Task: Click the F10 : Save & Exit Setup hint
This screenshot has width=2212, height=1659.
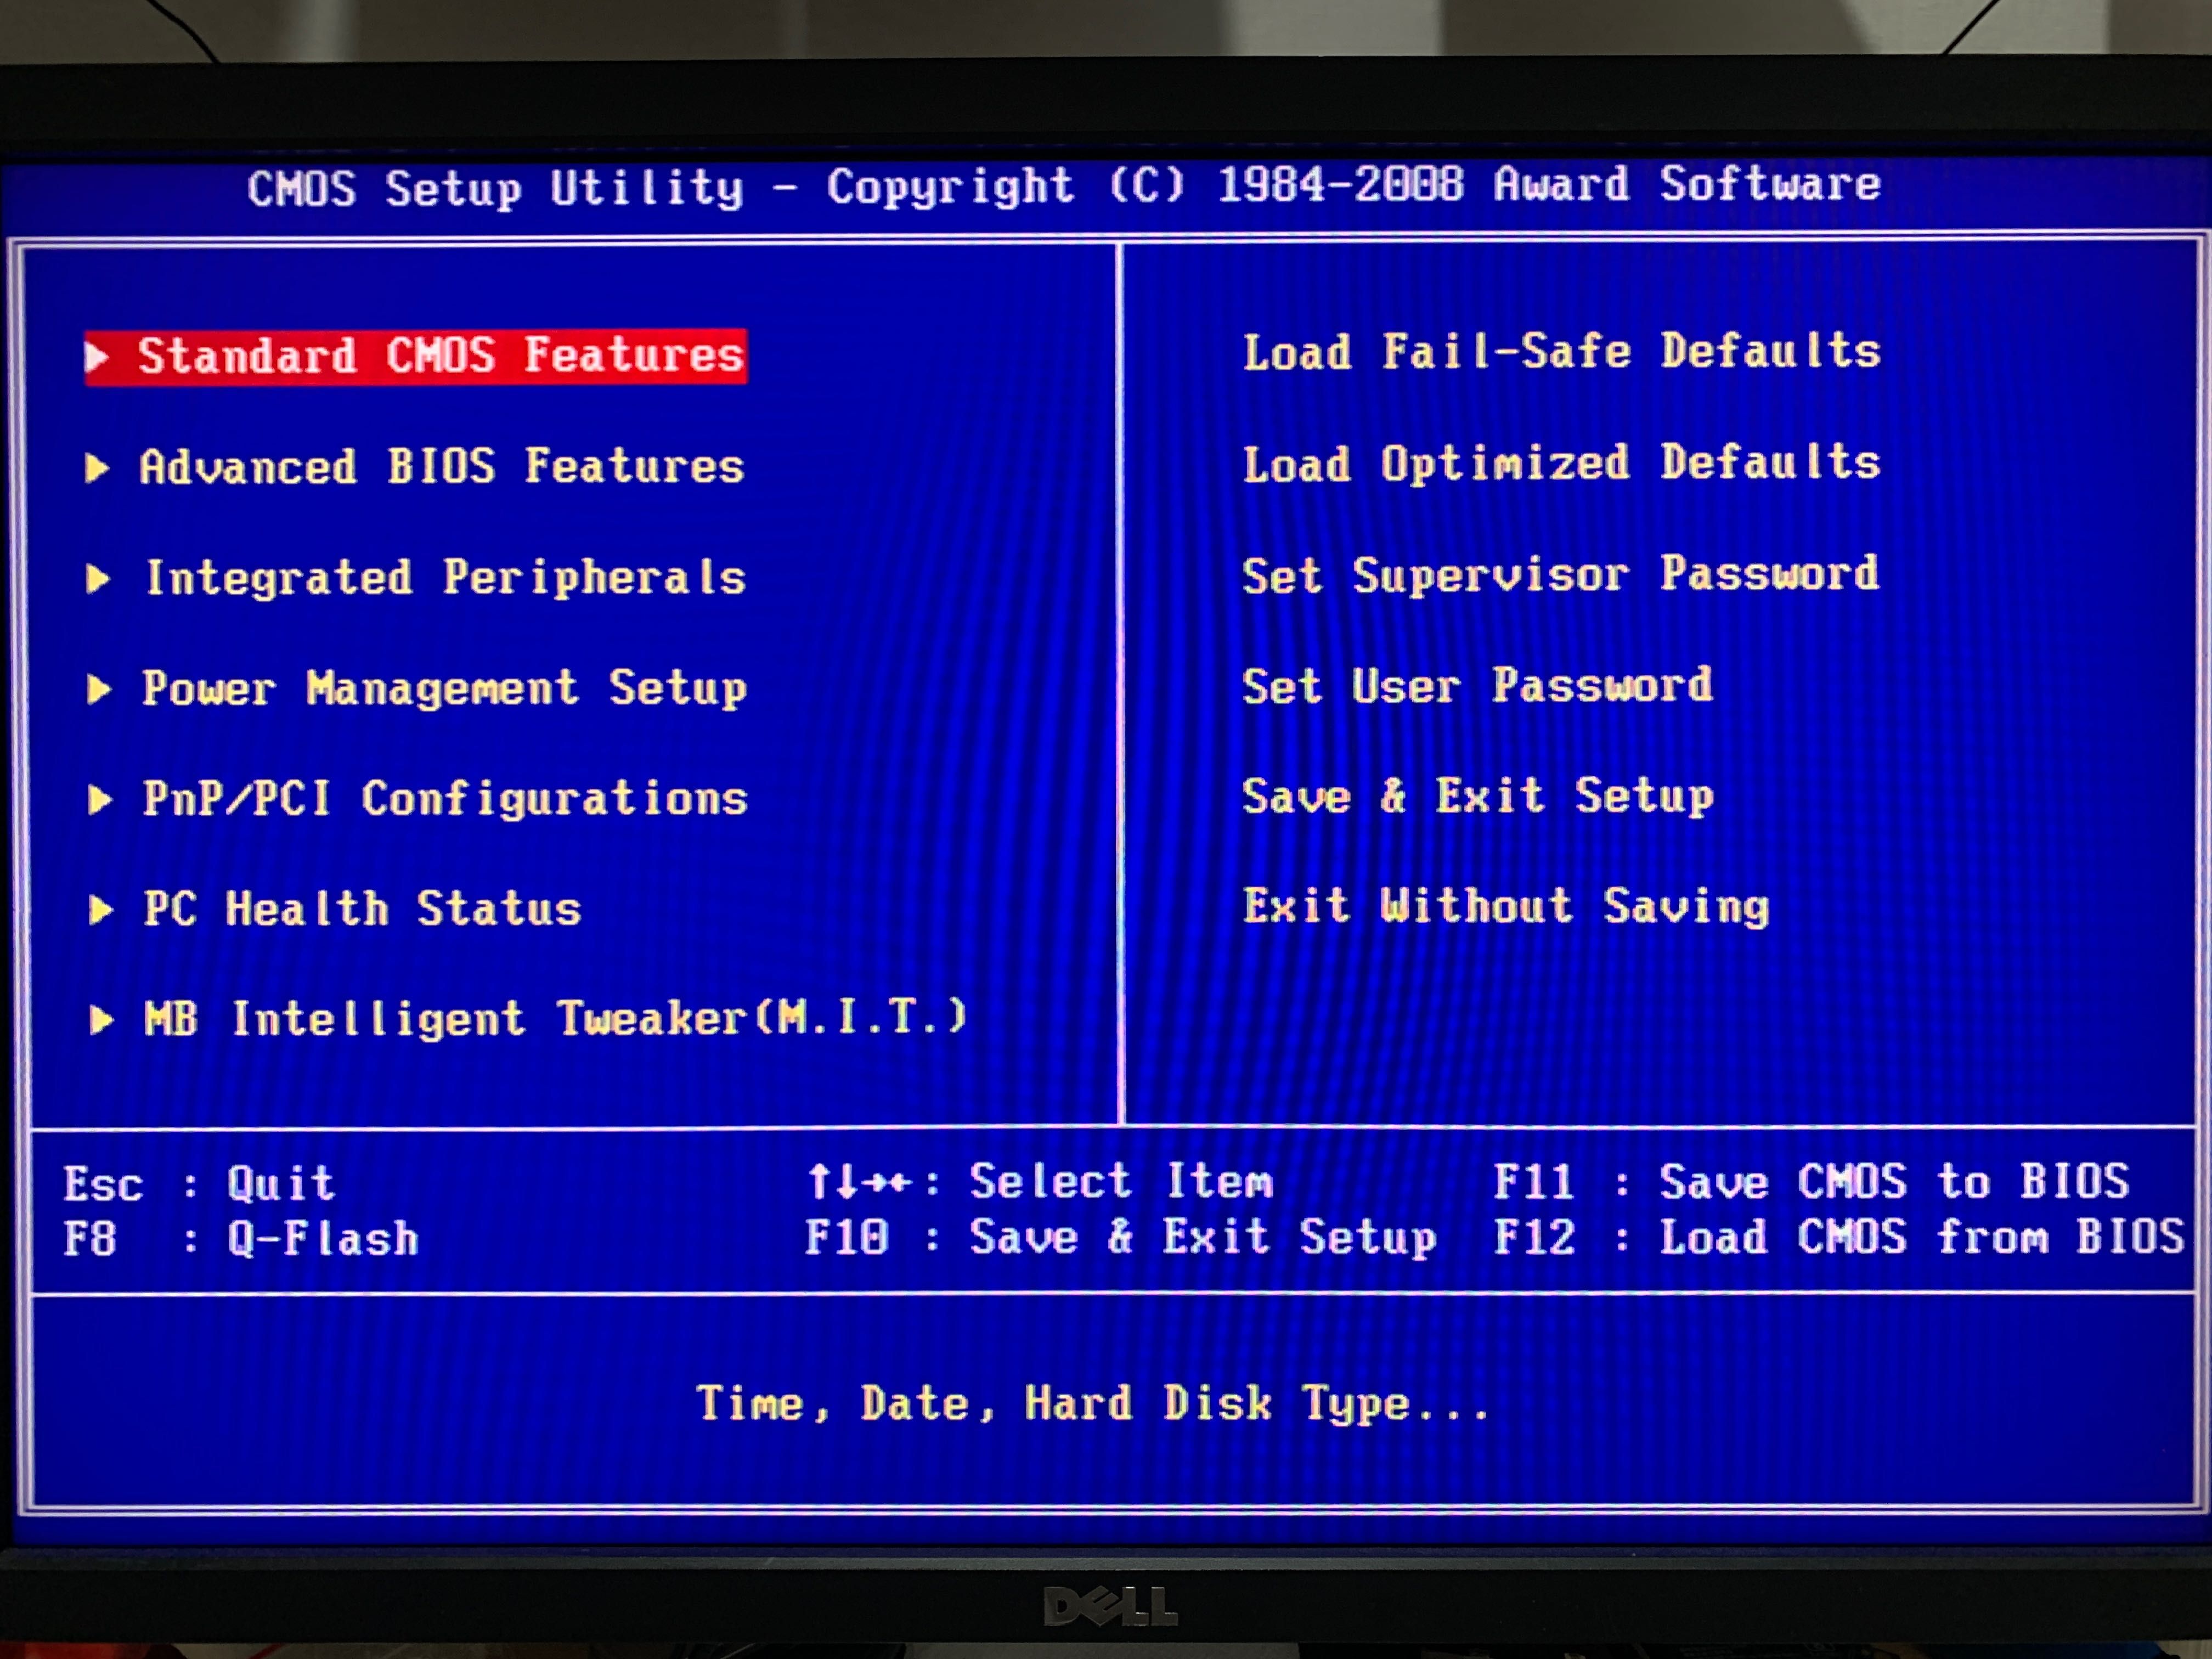Action: pos(1121,1238)
